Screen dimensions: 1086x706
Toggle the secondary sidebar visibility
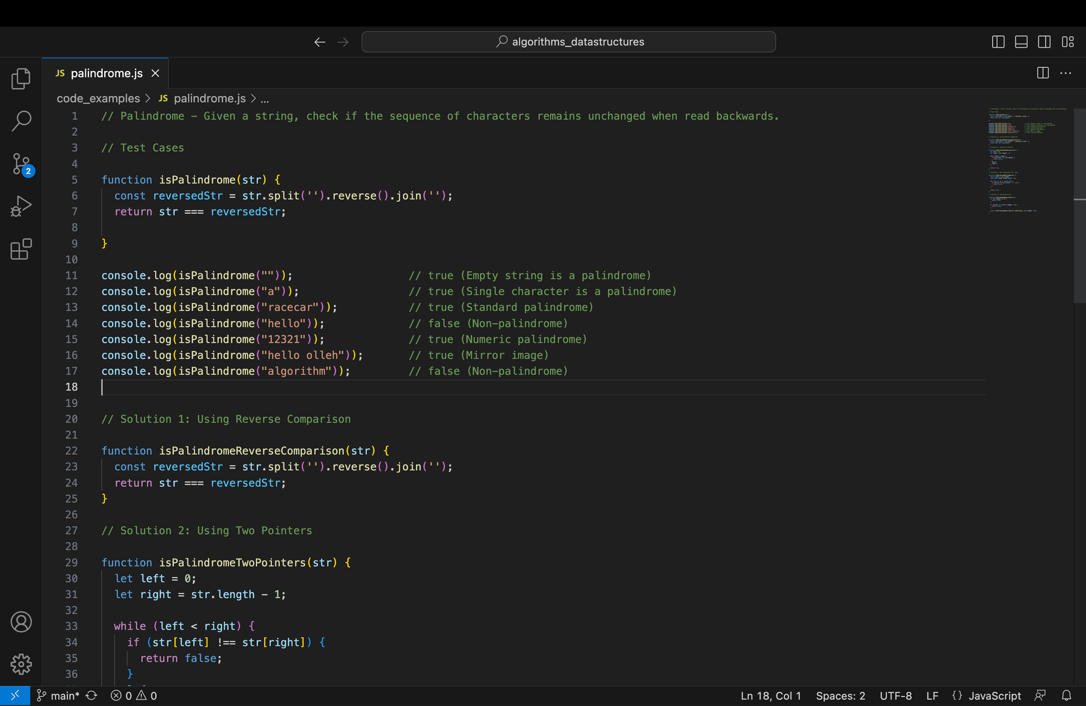(1044, 42)
